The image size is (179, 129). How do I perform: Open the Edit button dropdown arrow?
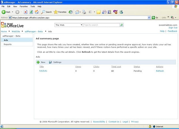point(95,12)
